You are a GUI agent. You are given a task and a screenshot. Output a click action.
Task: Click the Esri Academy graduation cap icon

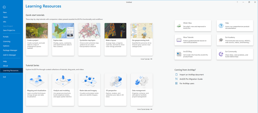221,40
